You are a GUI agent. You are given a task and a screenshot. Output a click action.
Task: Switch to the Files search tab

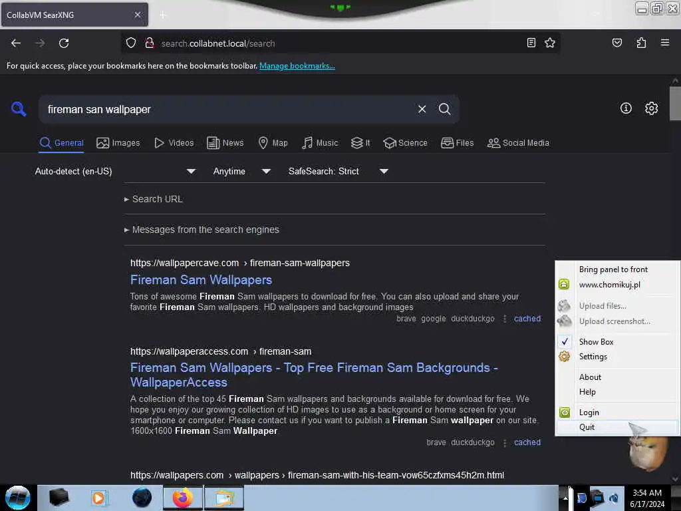tap(457, 143)
